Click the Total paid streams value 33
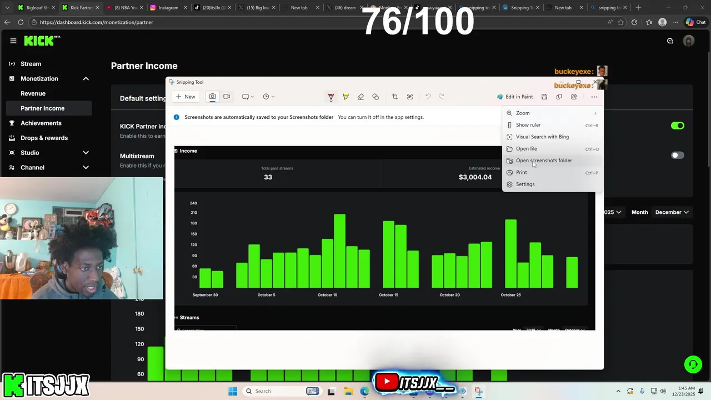The height and width of the screenshot is (400, 711). click(x=268, y=177)
